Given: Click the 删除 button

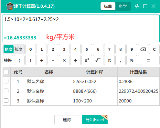Looking at the screenshot, I should [67, 120].
